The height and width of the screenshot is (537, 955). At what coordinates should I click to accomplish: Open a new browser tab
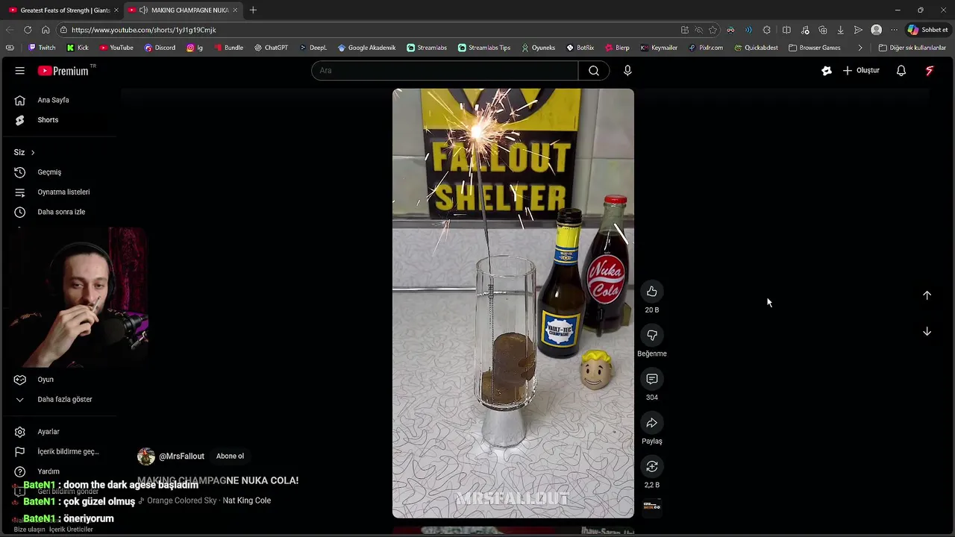(253, 10)
